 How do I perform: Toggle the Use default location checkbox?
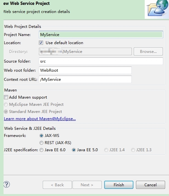coord(41,43)
